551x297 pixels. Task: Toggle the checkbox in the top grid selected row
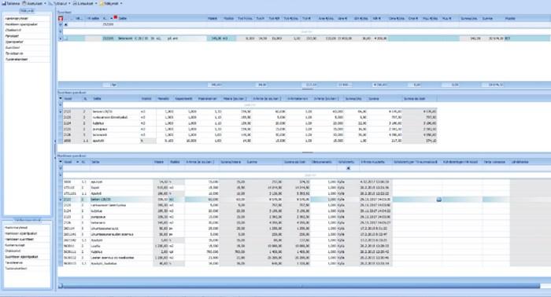click(x=66, y=38)
